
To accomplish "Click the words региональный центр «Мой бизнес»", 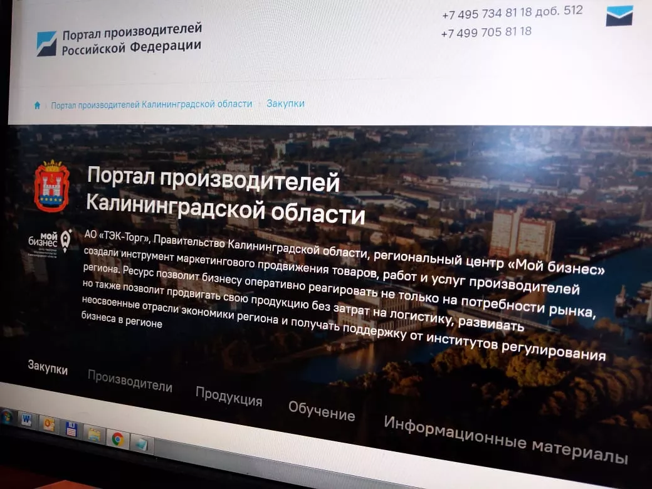I will tap(488, 263).
